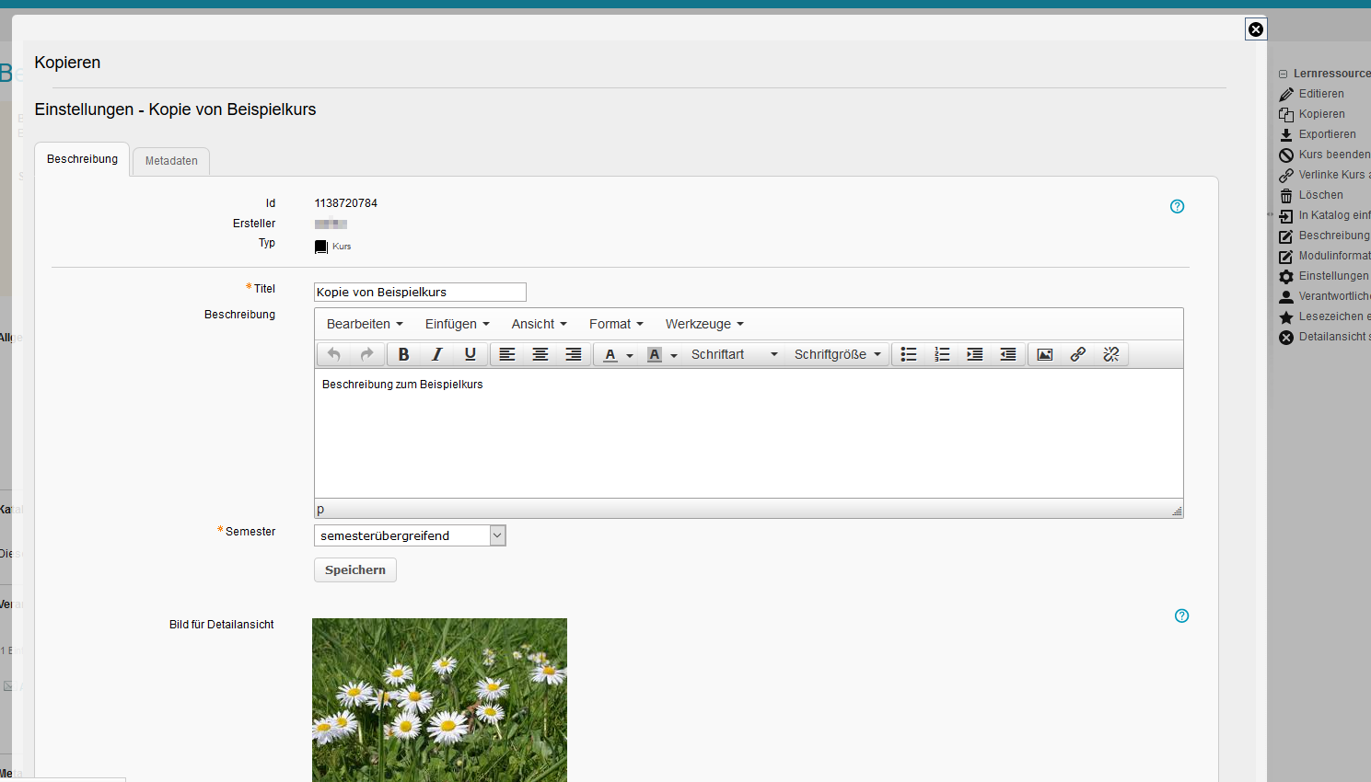Open the Schriftgröße size dropdown

(837, 354)
